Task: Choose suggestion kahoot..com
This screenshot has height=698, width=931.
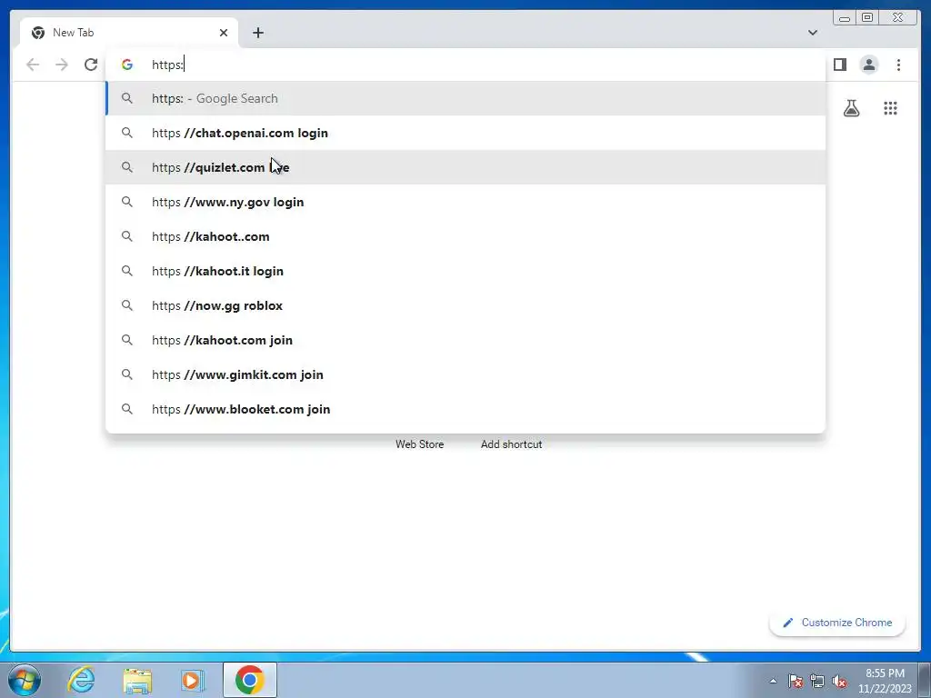Action: (465, 236)
